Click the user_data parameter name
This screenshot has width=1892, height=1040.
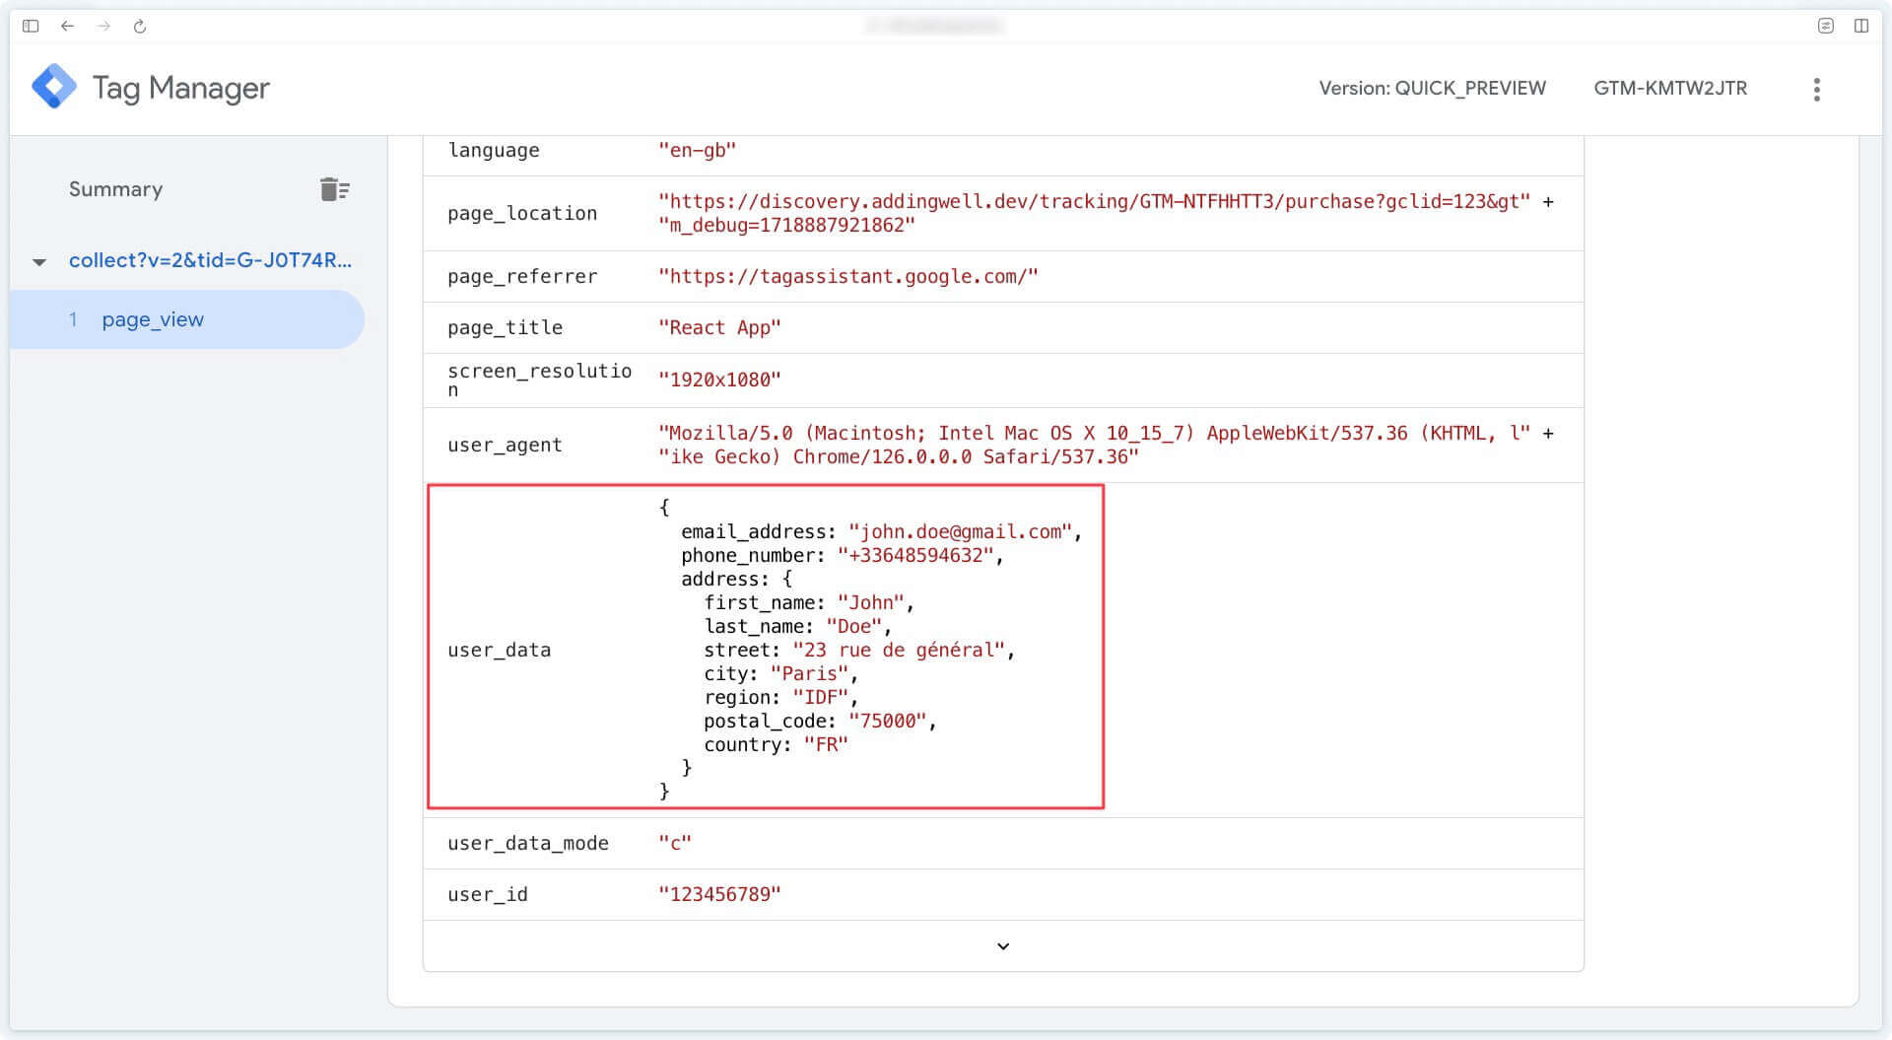pyautogui.click(x=499, y=650)
